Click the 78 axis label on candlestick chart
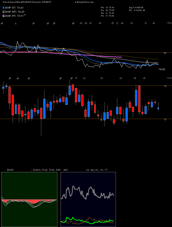Image resolution: width=172 pixels, height=227 pixels. pyautogui.click(x=165, y=86)
